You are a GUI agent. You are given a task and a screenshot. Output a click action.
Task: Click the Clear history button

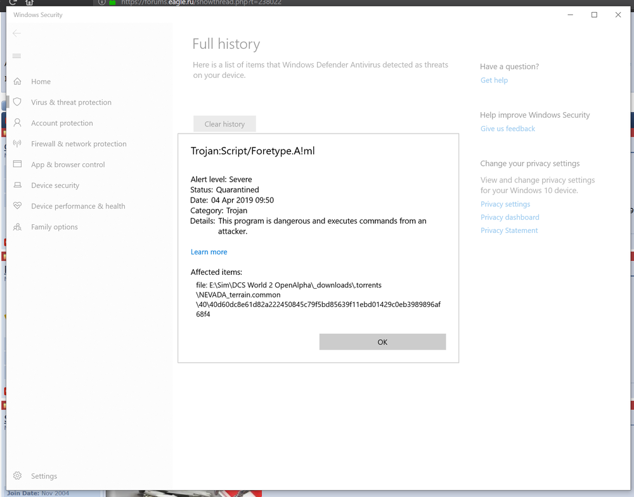tap(224, 124)
